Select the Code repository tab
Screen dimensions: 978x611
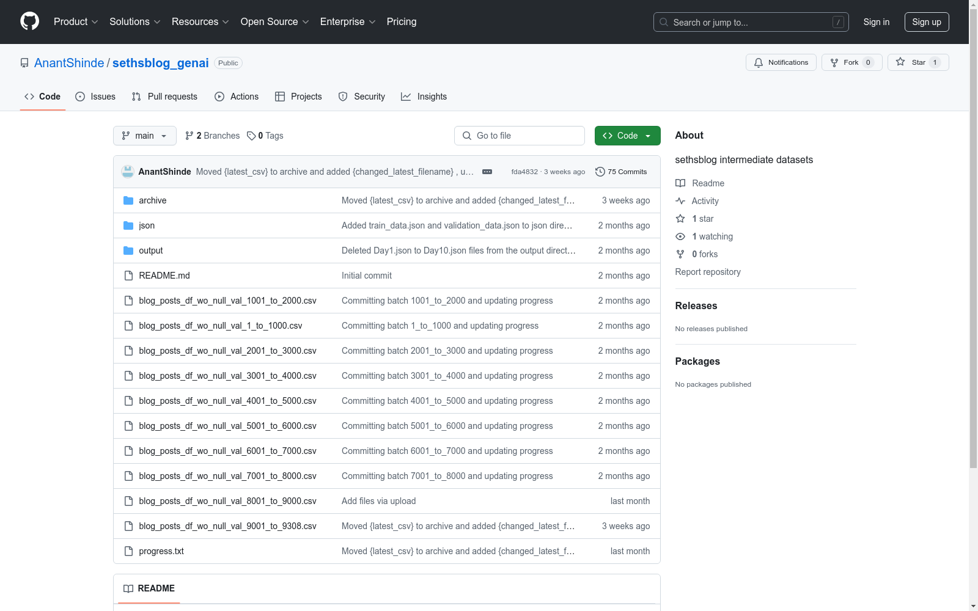(x=43, y=97)
